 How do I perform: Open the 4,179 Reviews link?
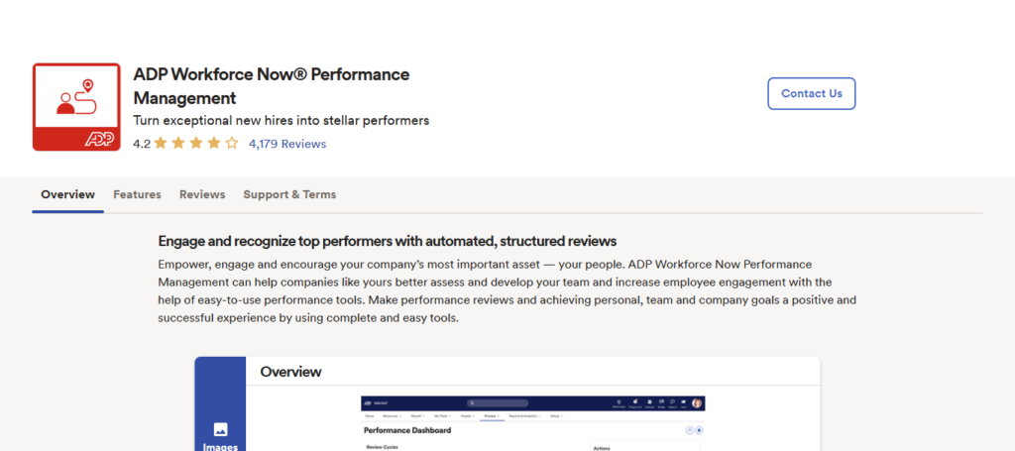287,144
